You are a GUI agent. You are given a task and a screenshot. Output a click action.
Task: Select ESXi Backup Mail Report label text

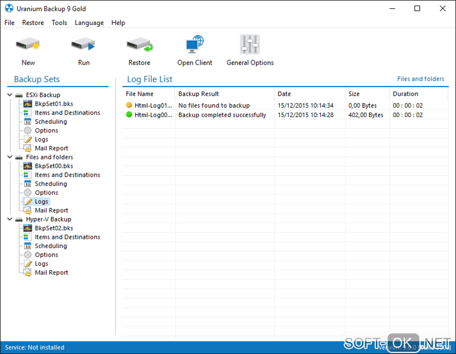pos(51,149)
